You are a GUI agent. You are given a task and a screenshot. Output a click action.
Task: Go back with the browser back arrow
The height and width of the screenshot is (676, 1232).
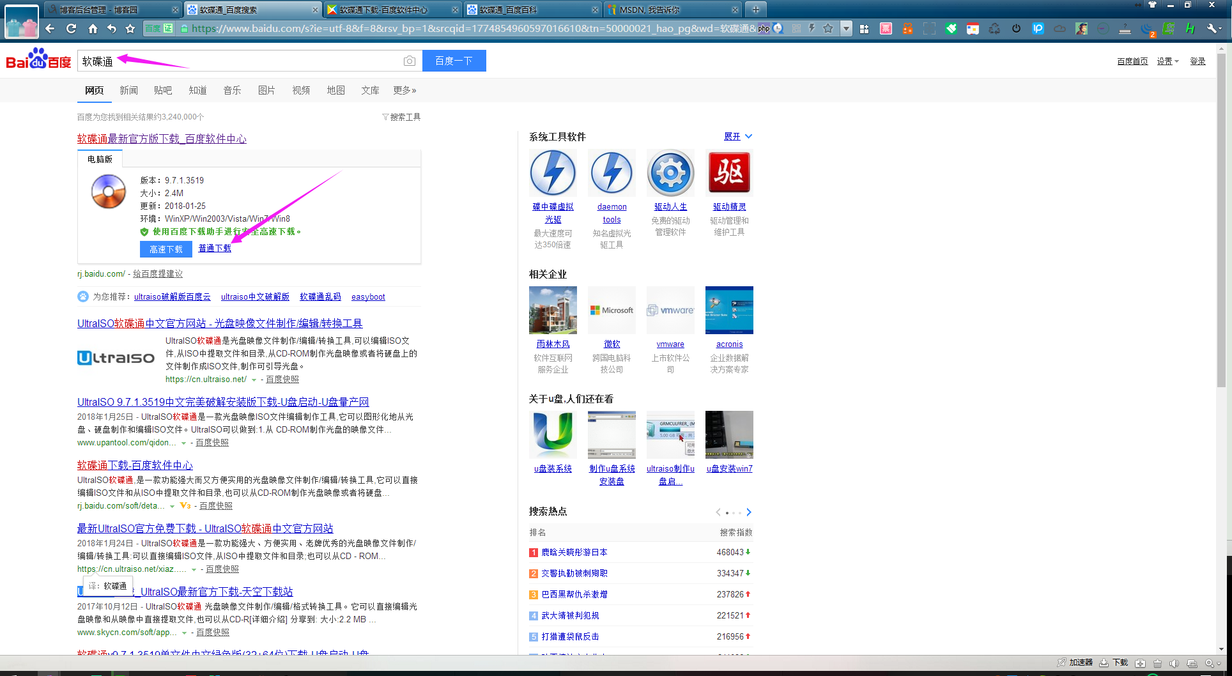click(x=50, y=28)
